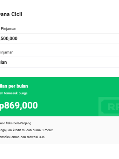
Task: Click the Pinjaman label above amount field
Action: (x=9, y=29)
